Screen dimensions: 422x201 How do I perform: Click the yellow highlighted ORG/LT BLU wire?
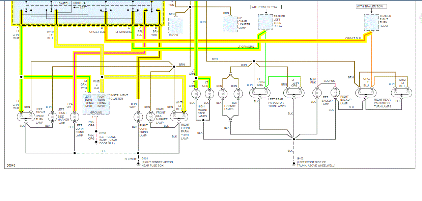point(236,41)
